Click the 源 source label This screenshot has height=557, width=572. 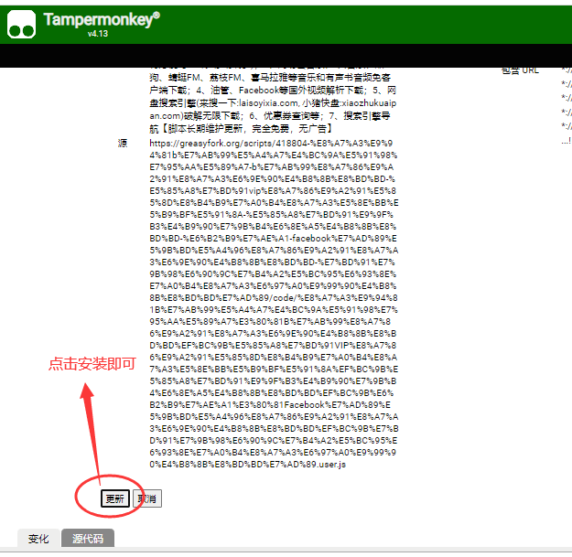123,144
